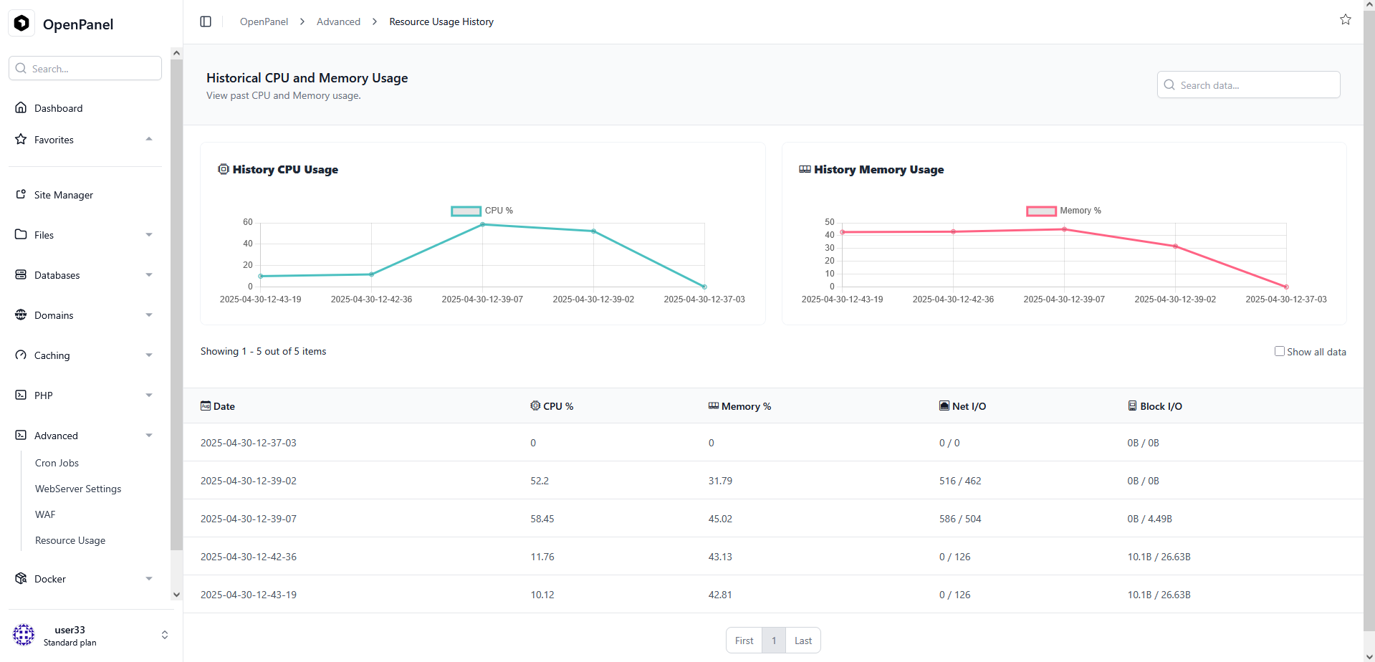
Task: Open the user33 account switcher chevron
Action: (x=165, y=635)
